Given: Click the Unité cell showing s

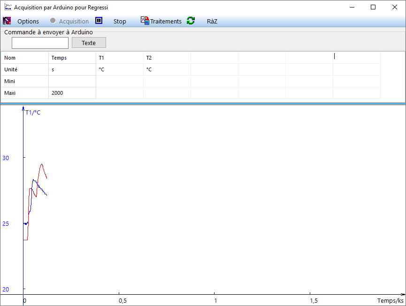Looking at the screenshot, I should pyautogui.click(x=72, y=69).
